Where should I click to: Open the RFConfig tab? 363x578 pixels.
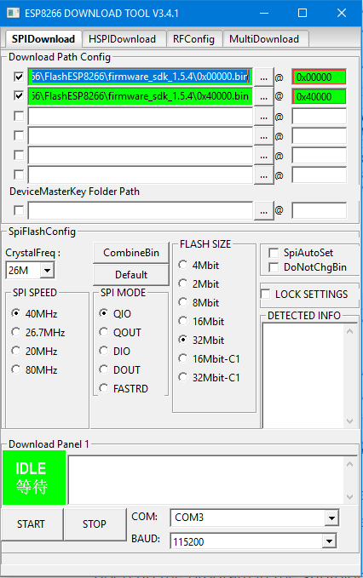(x=193, y=38)
